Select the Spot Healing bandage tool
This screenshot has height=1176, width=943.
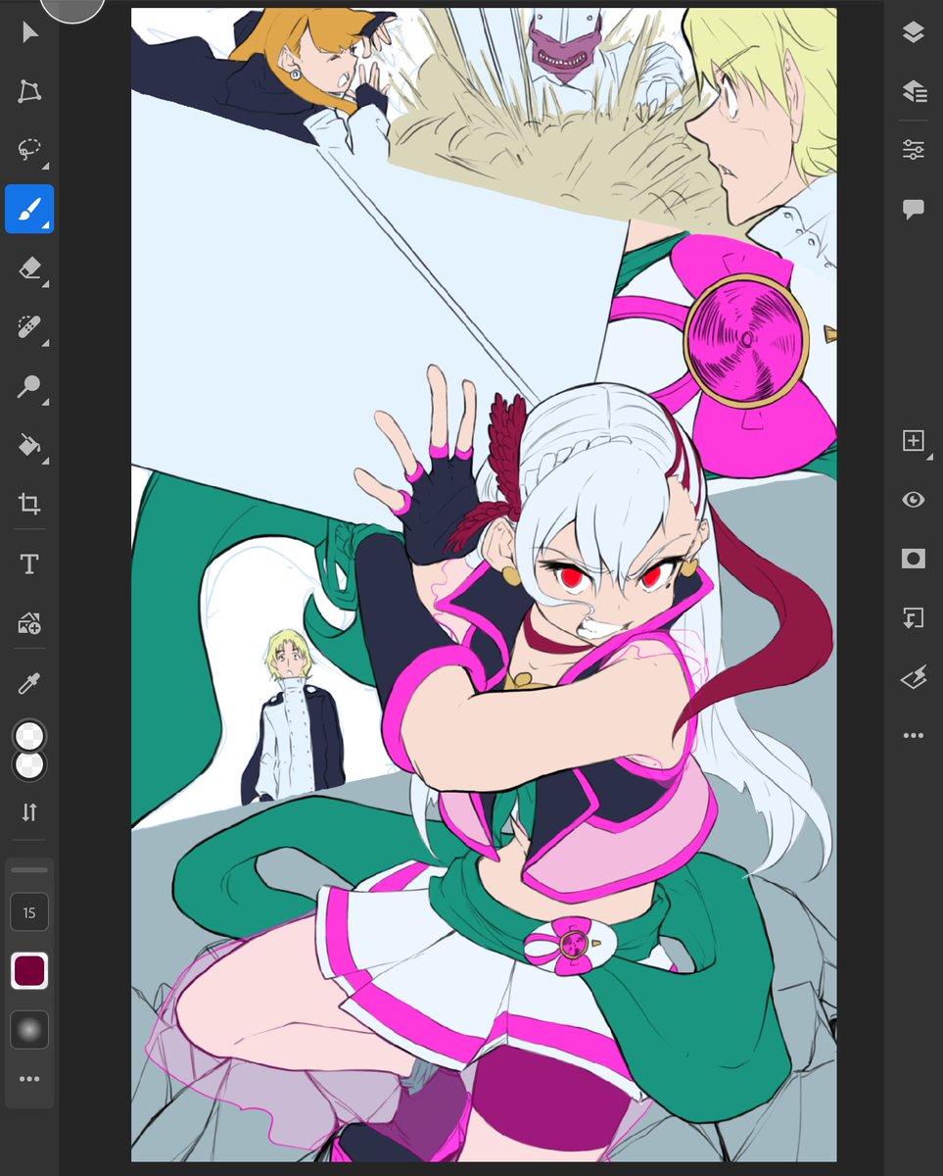(x=29, y=327)
